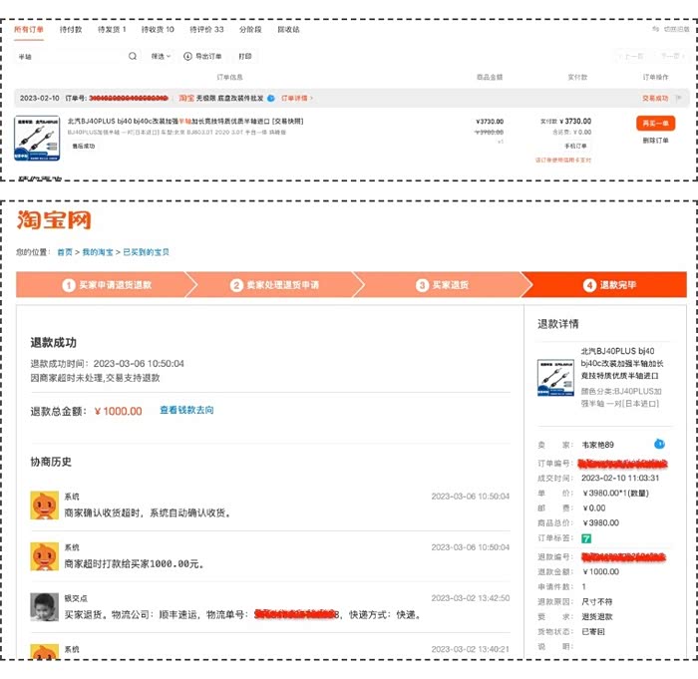Click goods status 已寄回
The width and height of the screenshot is (698, 679).
point(593,631)
